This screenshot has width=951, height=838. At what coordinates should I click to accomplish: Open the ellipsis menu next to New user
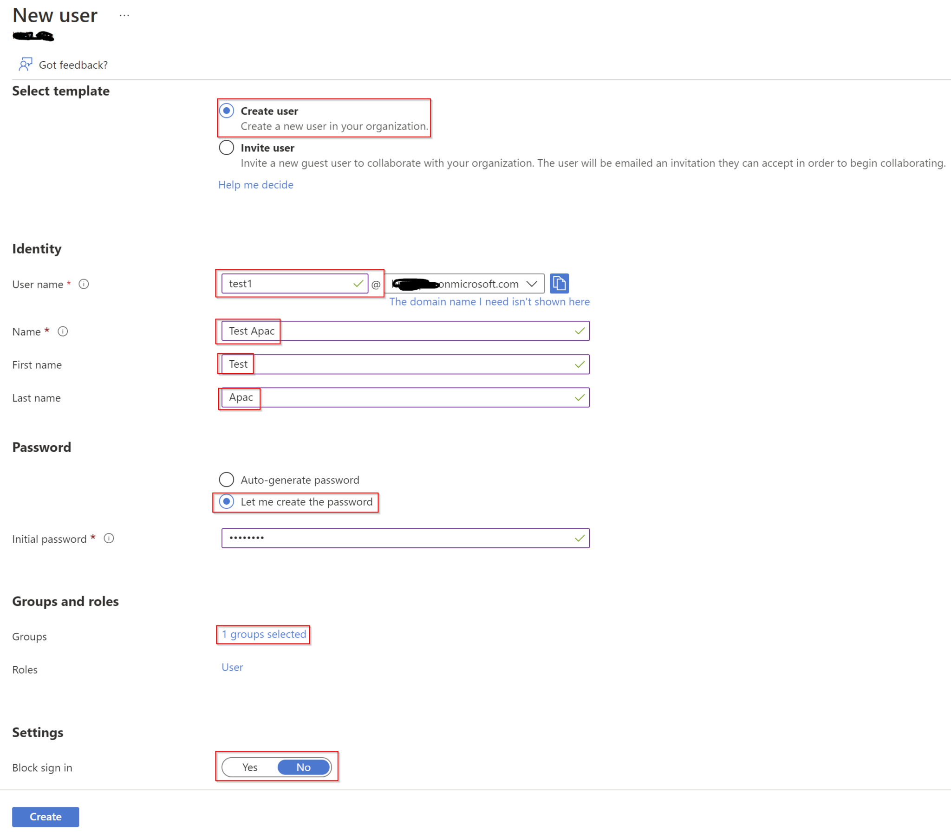tap(124, 15)
